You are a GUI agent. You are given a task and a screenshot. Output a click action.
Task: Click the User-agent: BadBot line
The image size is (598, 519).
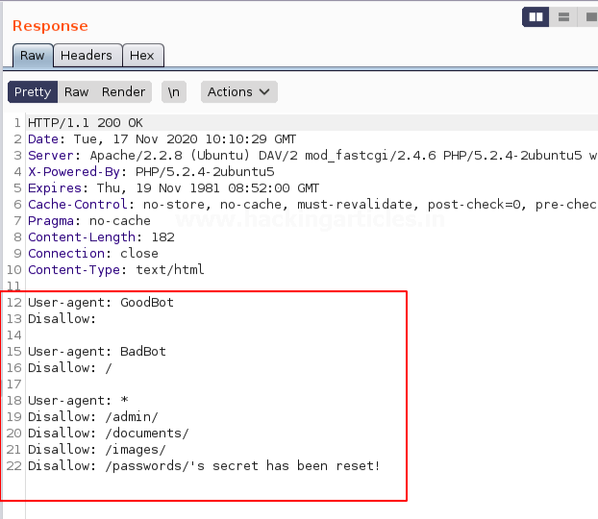[x=97, y=351]
